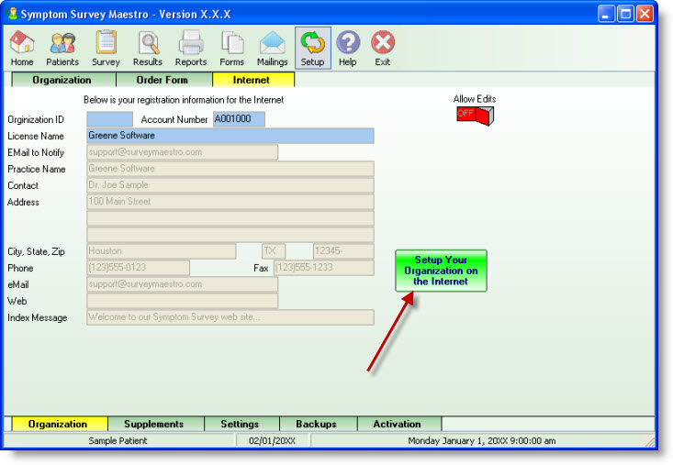
Task: Open the Forms documents icon
Action: pyautogui.click(x=232, y=48)
